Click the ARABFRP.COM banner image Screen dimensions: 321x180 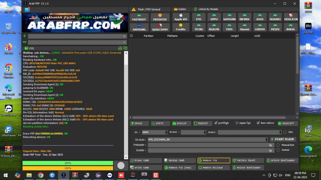click(x=75, y=23)
